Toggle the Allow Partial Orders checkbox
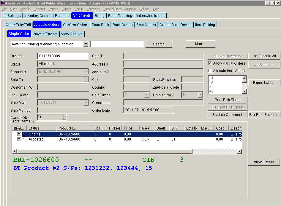281x206 pixels. coord(210,63)
